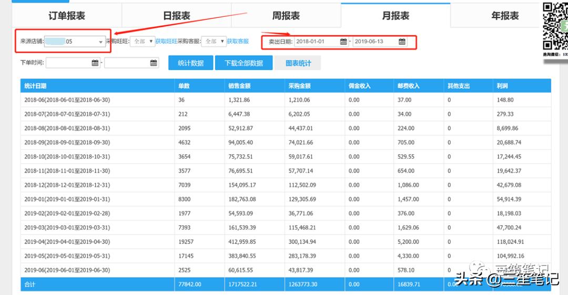Screen dimensions: 568x295
Task: Click the 获取旺旺 link
Action: pyautogui.click(x=166, y=41)
